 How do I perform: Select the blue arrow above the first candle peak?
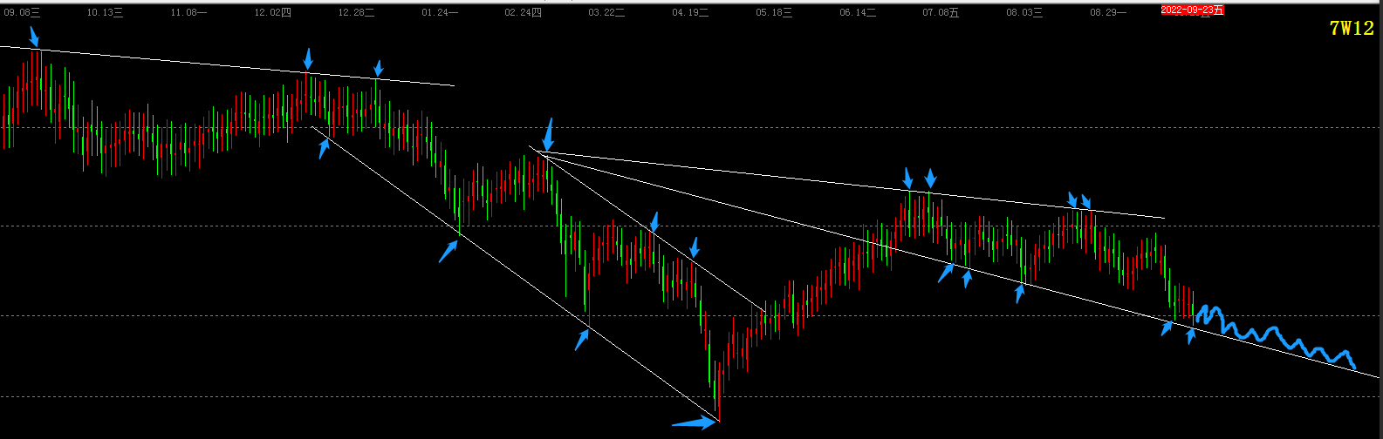[34, 37]
